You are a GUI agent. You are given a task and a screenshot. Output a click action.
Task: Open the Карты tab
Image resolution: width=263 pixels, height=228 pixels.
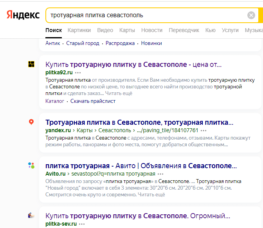(x=127, y=30)
